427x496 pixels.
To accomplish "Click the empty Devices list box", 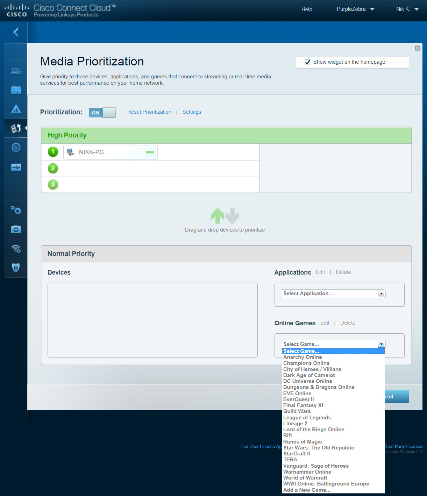I will [x=152, y=320].
